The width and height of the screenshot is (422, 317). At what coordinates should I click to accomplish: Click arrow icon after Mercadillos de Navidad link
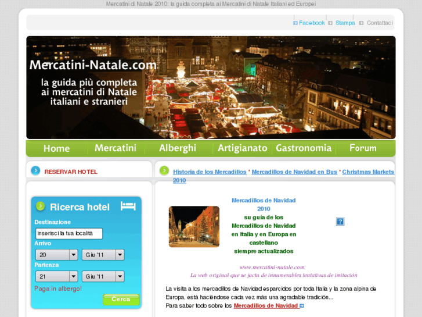tap(302, 306)
